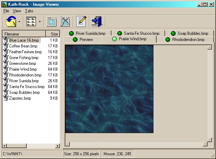Click the Filename column header
This screenshot has width=216, height=159.
click(24, 34)
